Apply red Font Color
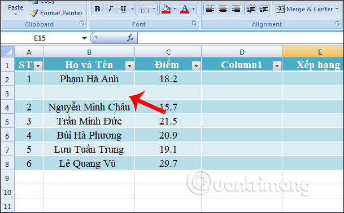 coord(185,9)
